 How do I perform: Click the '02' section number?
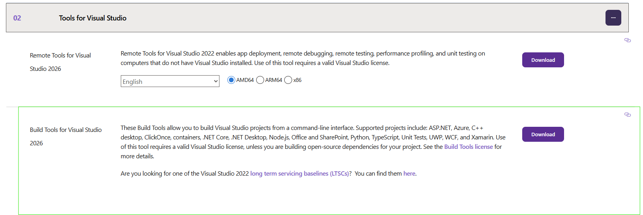17,18
